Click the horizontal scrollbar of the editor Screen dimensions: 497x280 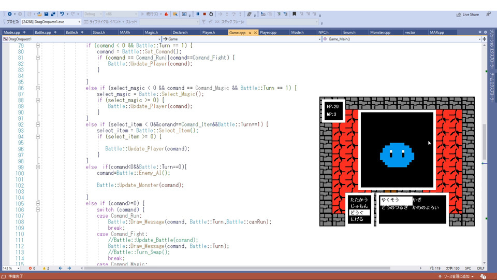click(x=237, y=268)
